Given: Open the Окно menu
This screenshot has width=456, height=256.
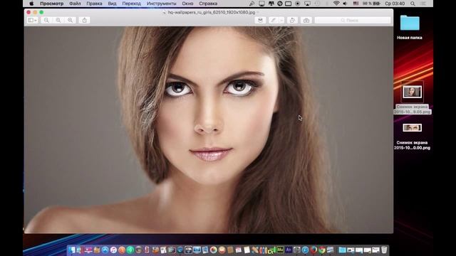Looking at the screenshot, I should 187,4.
